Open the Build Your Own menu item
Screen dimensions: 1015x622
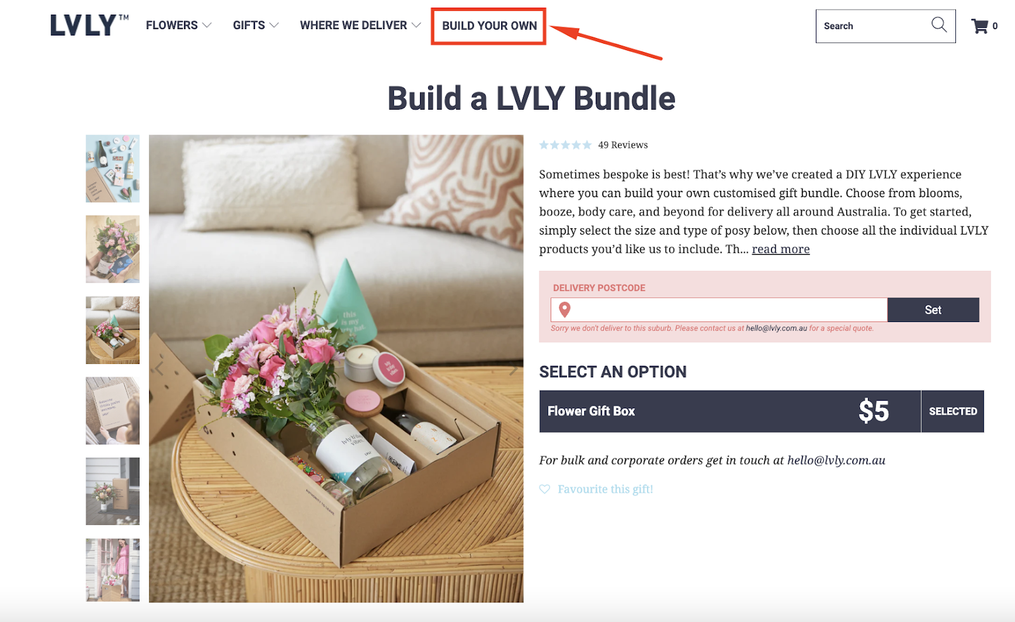tap(489, 26)
